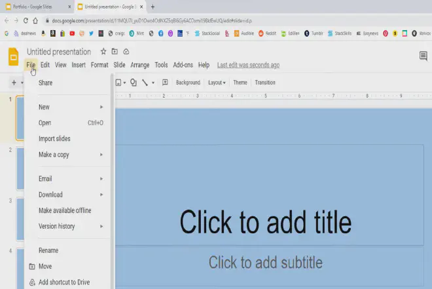Click the cloud document status icon
The height and width of the screenshot is (289, 432).
[x=126, y=52]
